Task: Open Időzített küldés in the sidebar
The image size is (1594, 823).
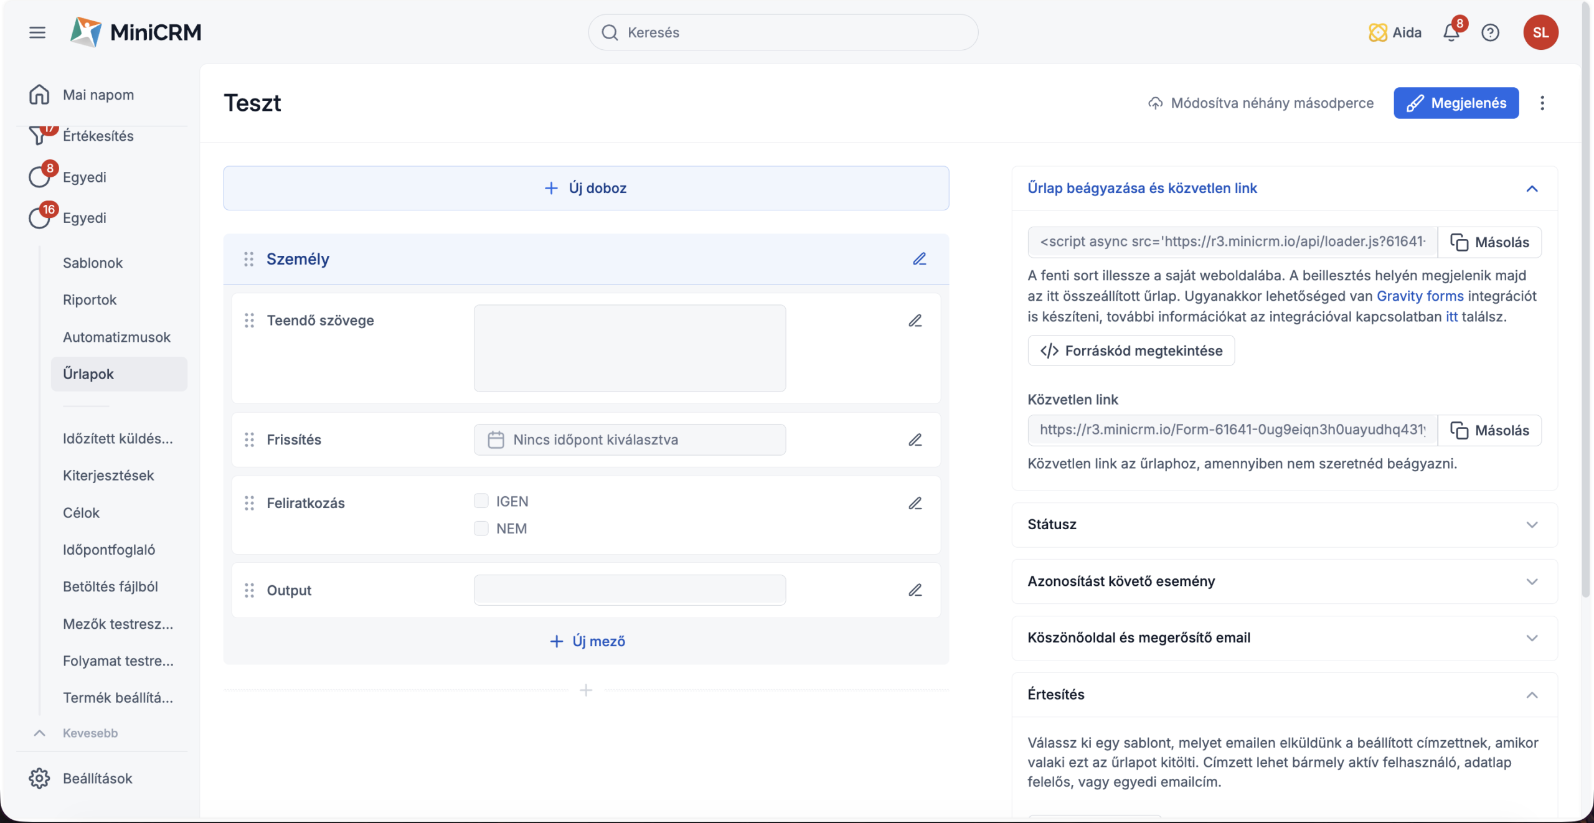Action: click(x=118, y=438)
